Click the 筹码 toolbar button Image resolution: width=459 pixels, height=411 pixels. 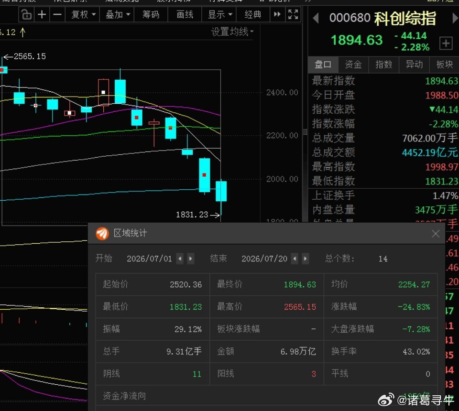click(151, 14)
